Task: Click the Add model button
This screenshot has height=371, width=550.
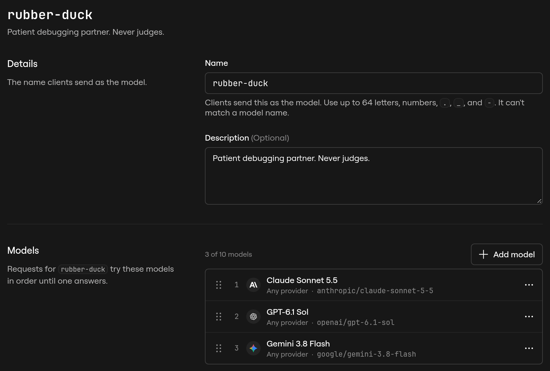Action: pyautogui.click(x=507, y=254)
